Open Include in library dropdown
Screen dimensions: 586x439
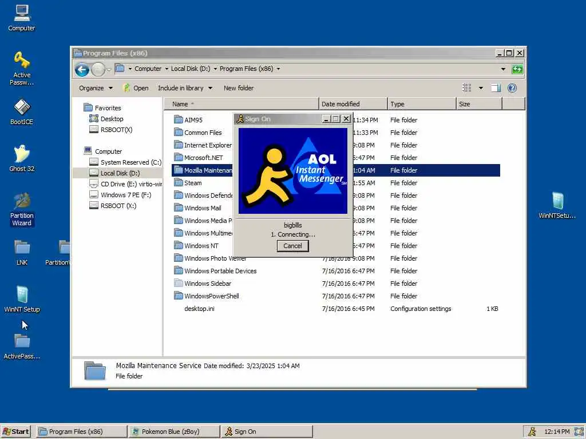[185, 88]
